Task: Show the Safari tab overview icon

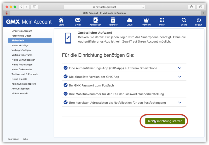Action: (x=201, y=7)
